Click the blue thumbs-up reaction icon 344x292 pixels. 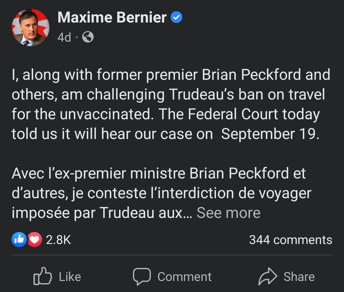(19, 240)
